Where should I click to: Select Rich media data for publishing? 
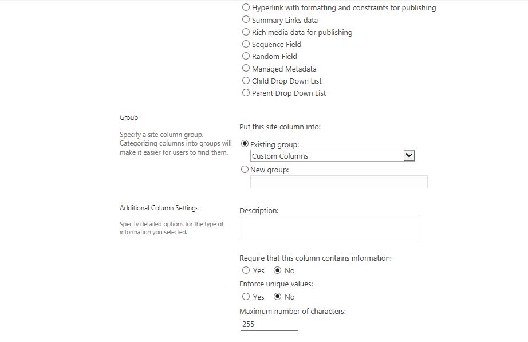(246, 32)
